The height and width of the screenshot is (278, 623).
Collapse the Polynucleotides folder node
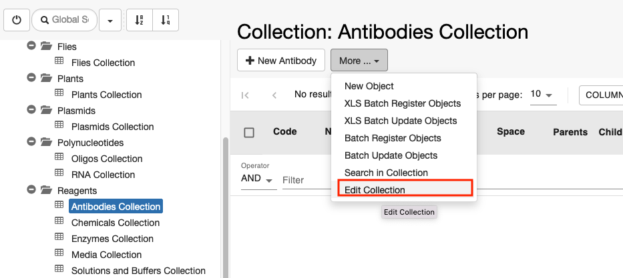[x=31, y=141]
